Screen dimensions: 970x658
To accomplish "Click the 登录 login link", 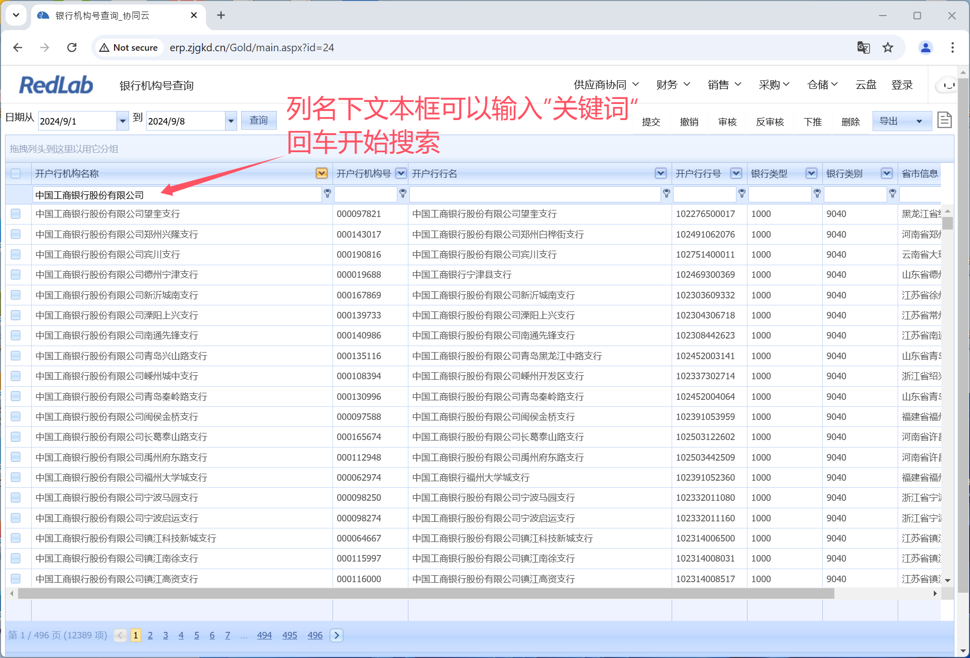I will (x=902, y=85).
